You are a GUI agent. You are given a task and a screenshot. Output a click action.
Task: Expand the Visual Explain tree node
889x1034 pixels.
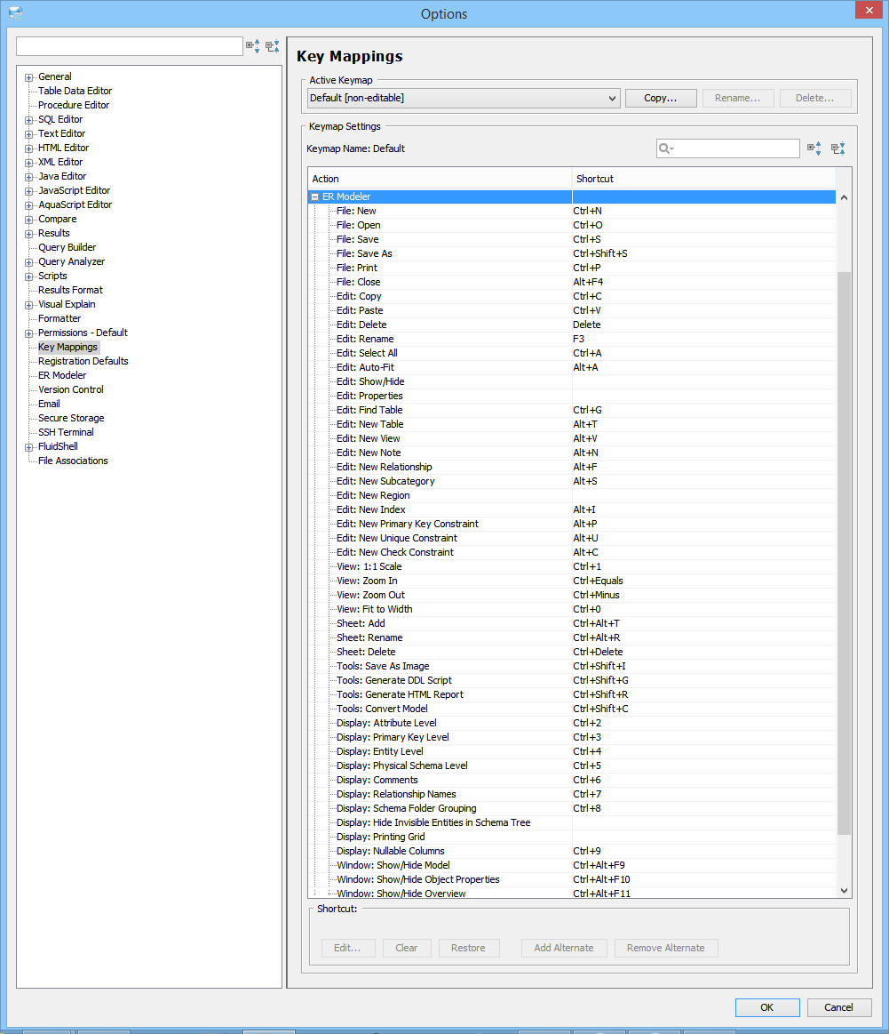pos(29,305)
